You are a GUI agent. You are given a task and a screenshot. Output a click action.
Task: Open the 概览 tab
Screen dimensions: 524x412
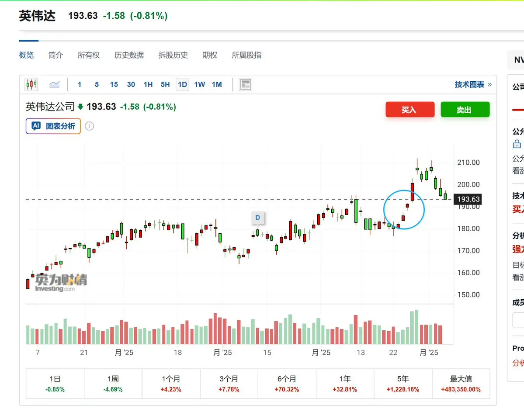click(x=26, y=55)
